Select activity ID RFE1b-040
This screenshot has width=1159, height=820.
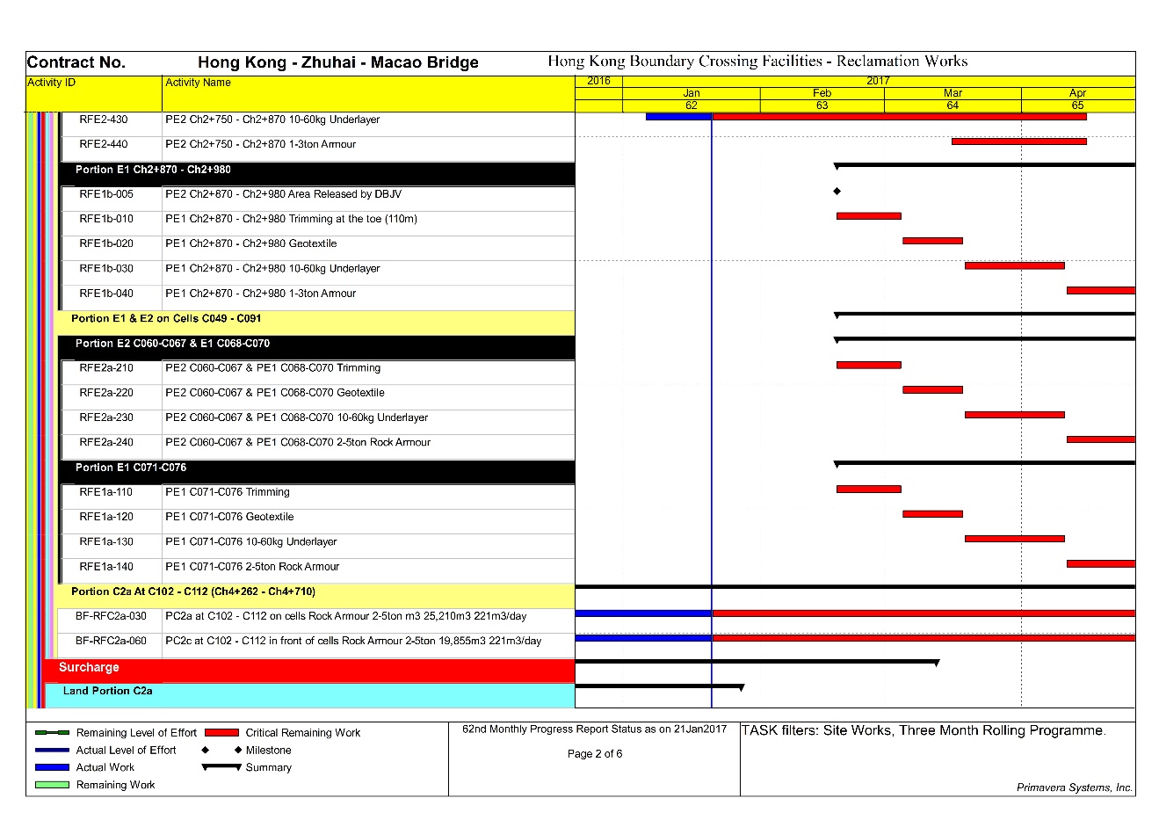coord(106,294)
